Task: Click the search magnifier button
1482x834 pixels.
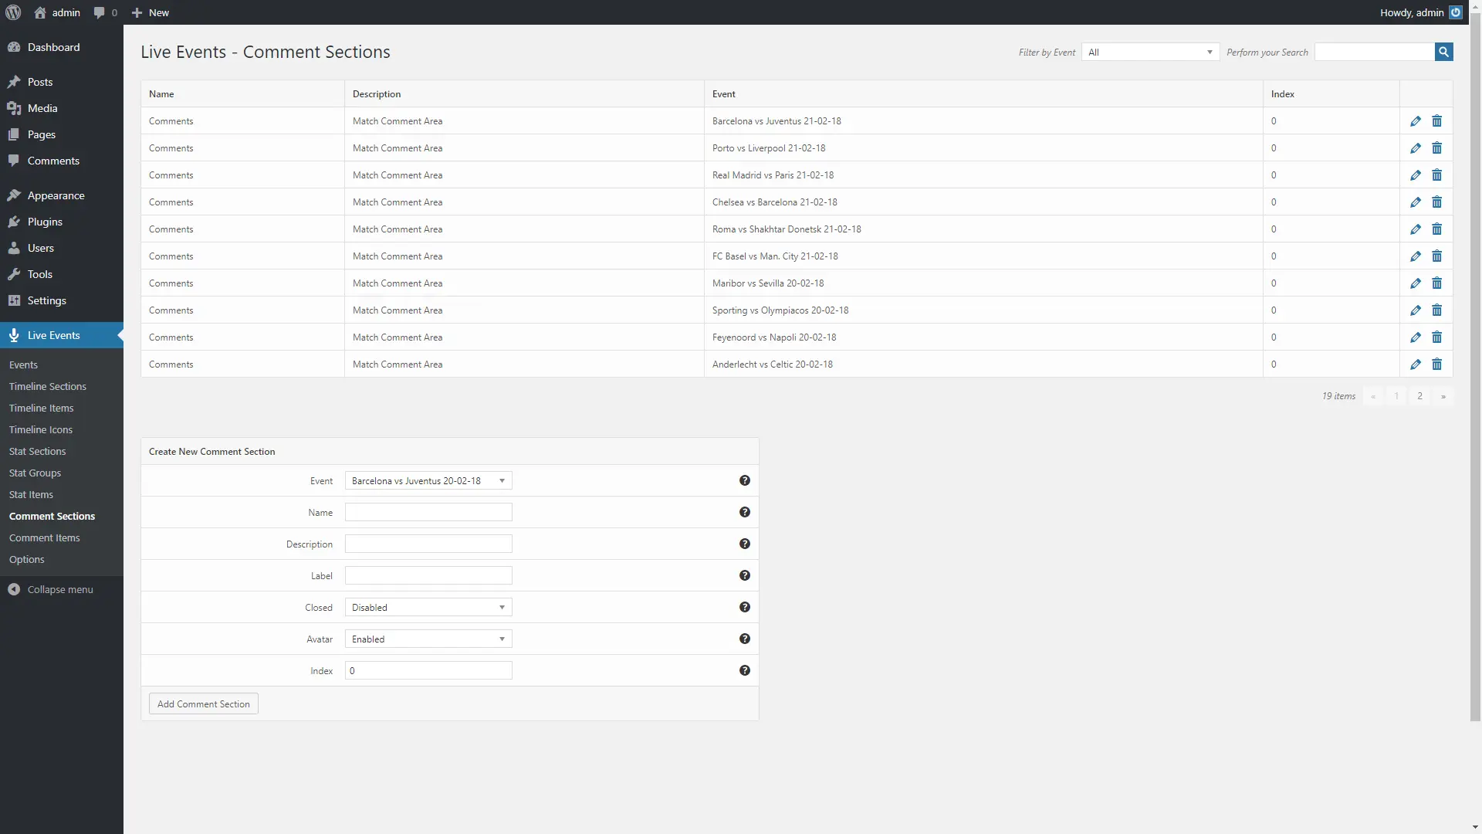Action: (x=1443, y=52)
